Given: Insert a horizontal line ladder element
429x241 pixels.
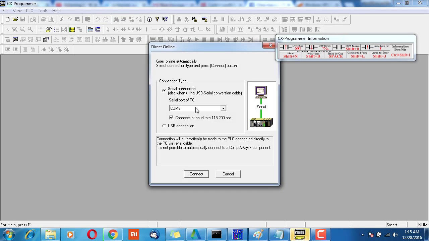Looking at the screenshot, I should (154, 29).
